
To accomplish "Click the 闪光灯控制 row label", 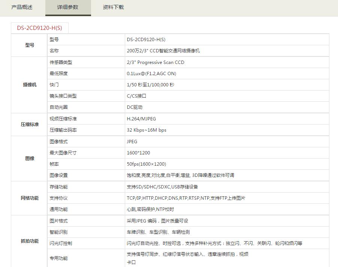I will [61, 243].
